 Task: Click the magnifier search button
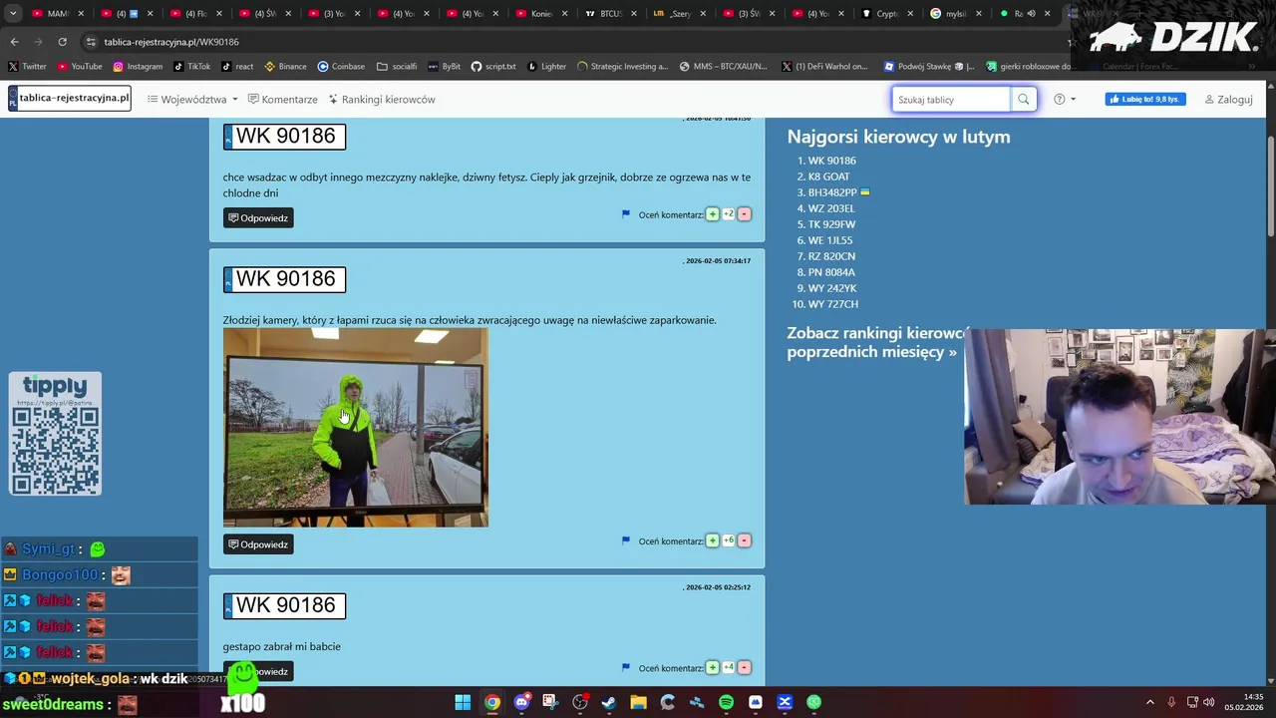coord(1023,100)
